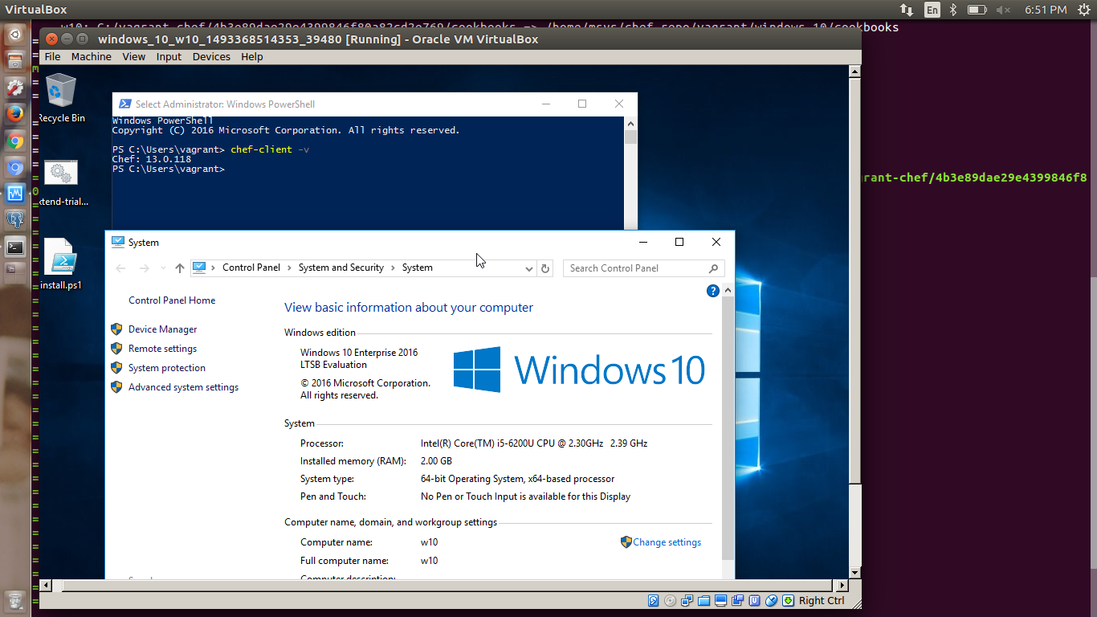Click the PowerShell scrollbar up arrow

(631, 123)
